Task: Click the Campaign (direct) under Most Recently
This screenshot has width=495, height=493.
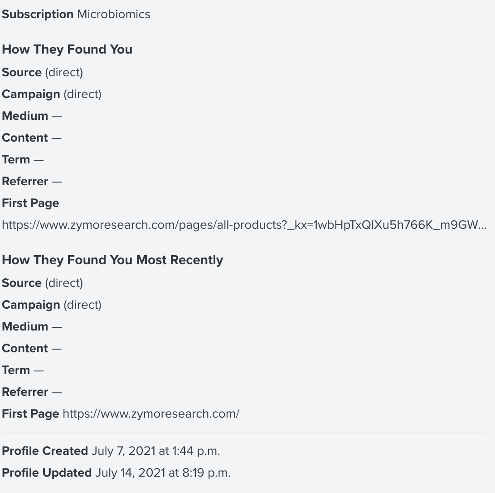Action: (82, 305)
